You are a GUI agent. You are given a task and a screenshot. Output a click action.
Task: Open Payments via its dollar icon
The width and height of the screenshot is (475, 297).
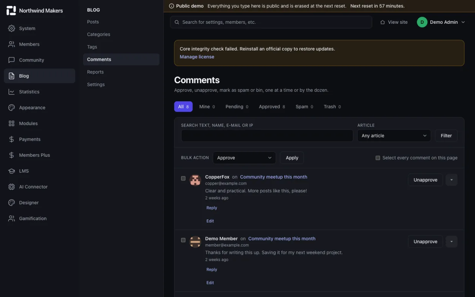[x=12, y=139]
